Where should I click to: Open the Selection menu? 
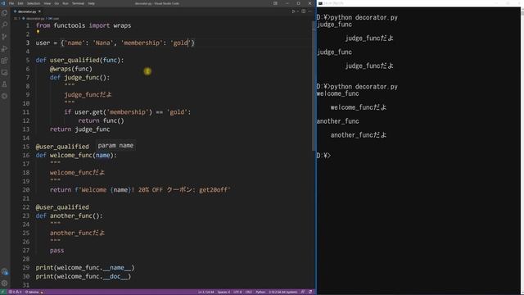[x=34, y=3]
